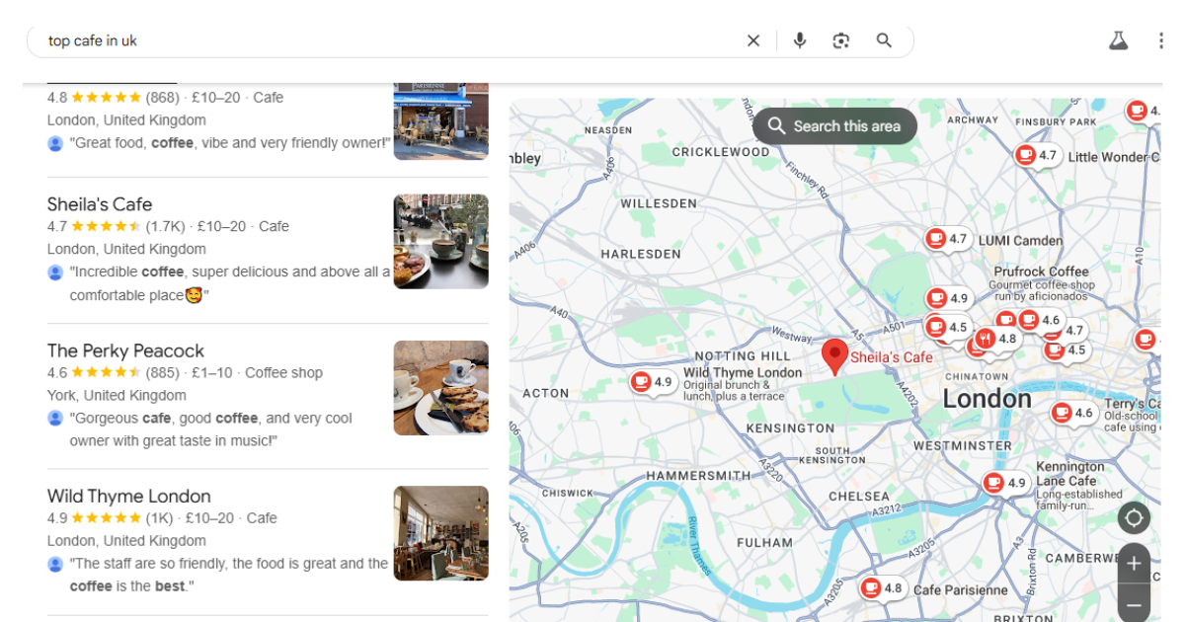This screenshot has height=622, width=1185.
Task: Click the "Prufrock Coffee" map label
Action: coord(1042,272)
